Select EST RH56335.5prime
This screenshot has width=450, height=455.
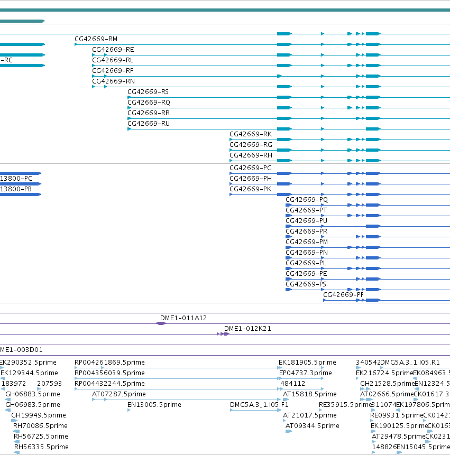pos(42,447)
